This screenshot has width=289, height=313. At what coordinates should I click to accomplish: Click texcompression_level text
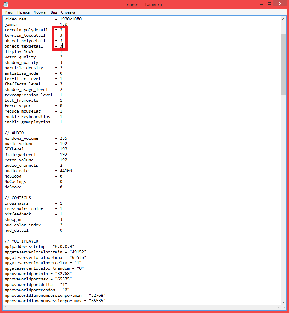pyautogui.click(x=29, y=95)
